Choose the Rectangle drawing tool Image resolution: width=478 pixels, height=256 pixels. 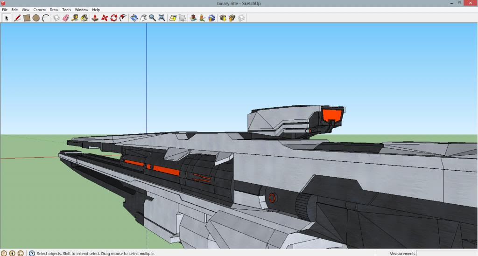[x=27, y=18]
